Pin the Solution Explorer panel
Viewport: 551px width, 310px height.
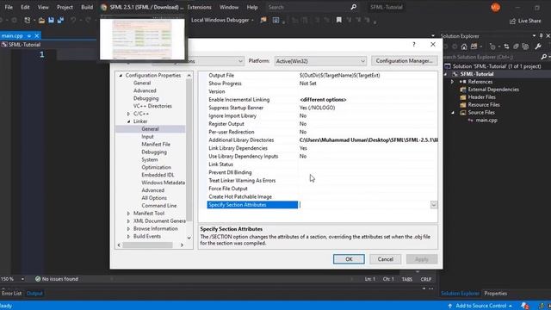(x=542, y=36)
